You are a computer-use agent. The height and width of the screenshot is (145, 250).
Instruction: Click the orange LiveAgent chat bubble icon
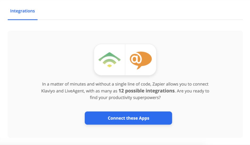(x=141, y=60)
